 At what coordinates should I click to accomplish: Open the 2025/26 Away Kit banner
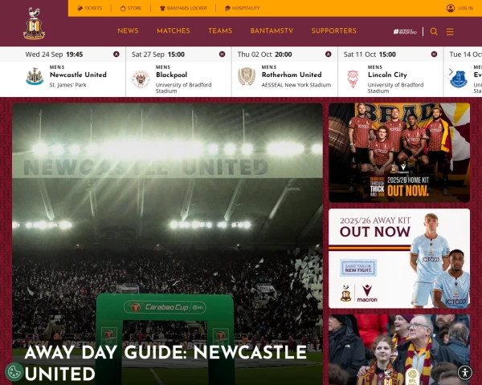point(399,258)
